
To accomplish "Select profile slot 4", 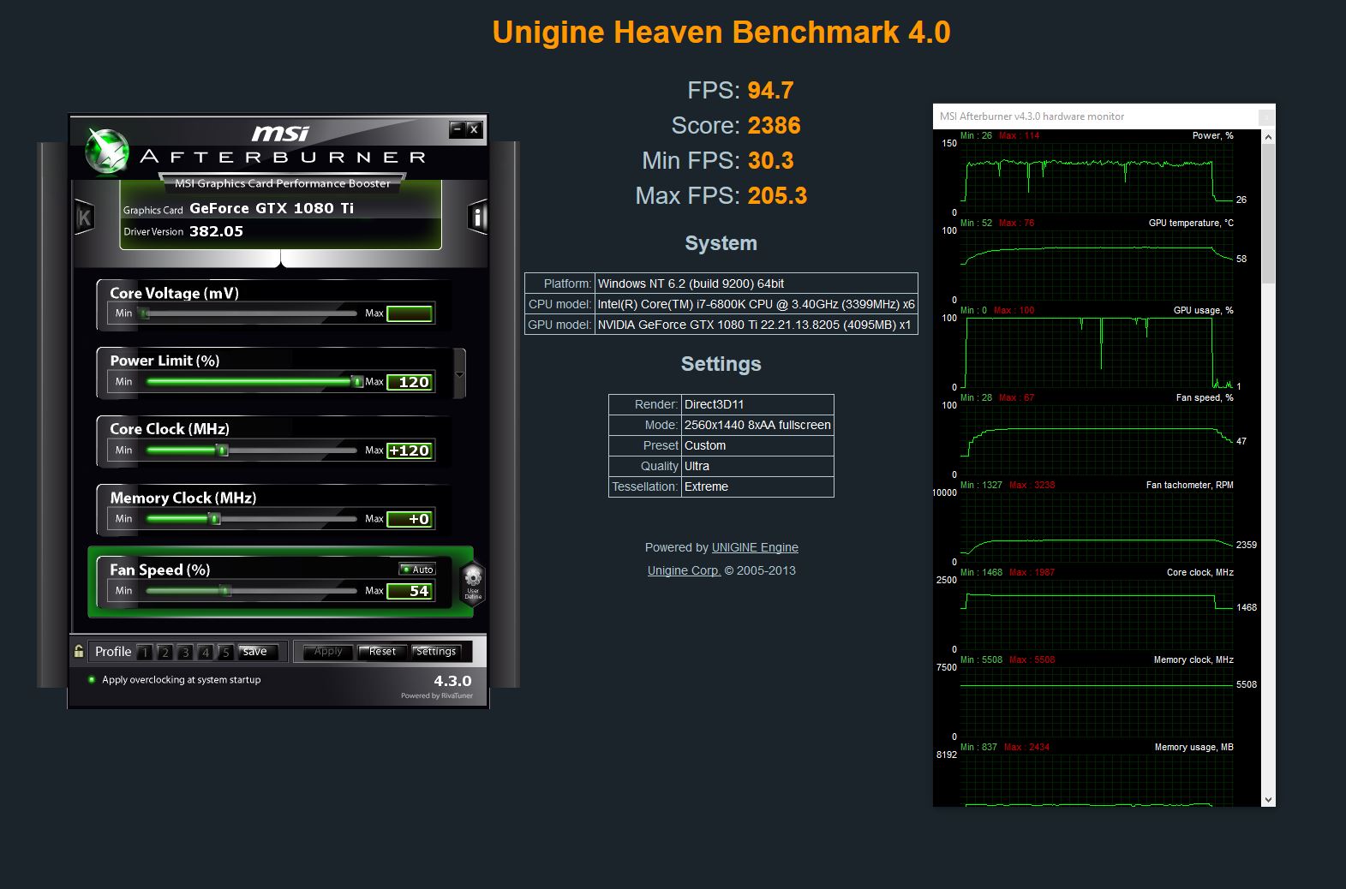I will [x=205, y=652].
